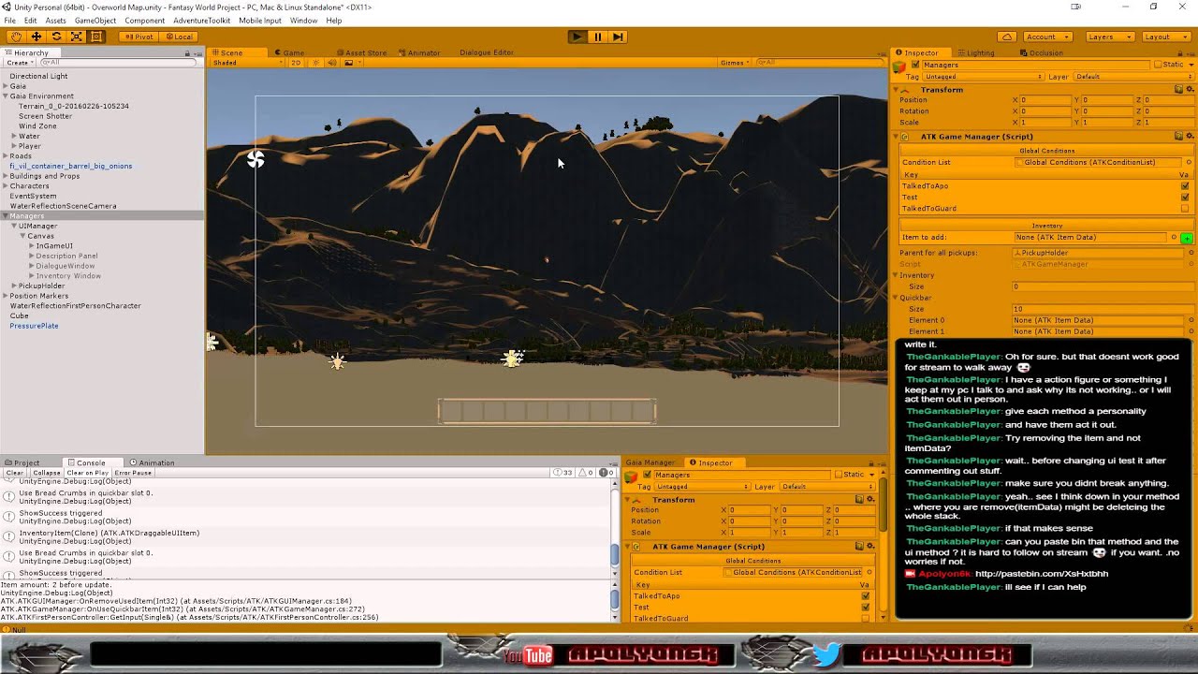Open the GameObject menu
The width and height of the screenshot is (1198, 674).
click(95, 21)
